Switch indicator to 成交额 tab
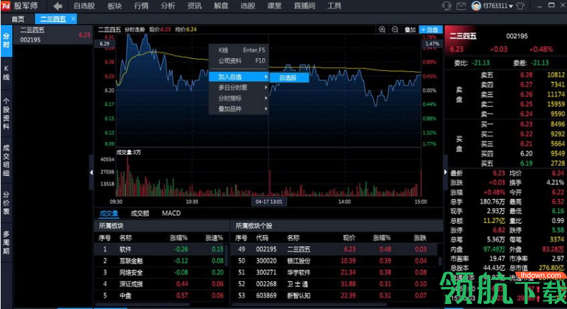This screenshot has width=567, height=309. [x=140, y=214]
